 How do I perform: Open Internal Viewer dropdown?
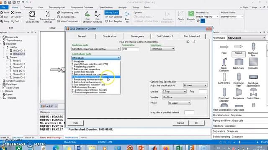pyautogui.click(x=232, y=17)
